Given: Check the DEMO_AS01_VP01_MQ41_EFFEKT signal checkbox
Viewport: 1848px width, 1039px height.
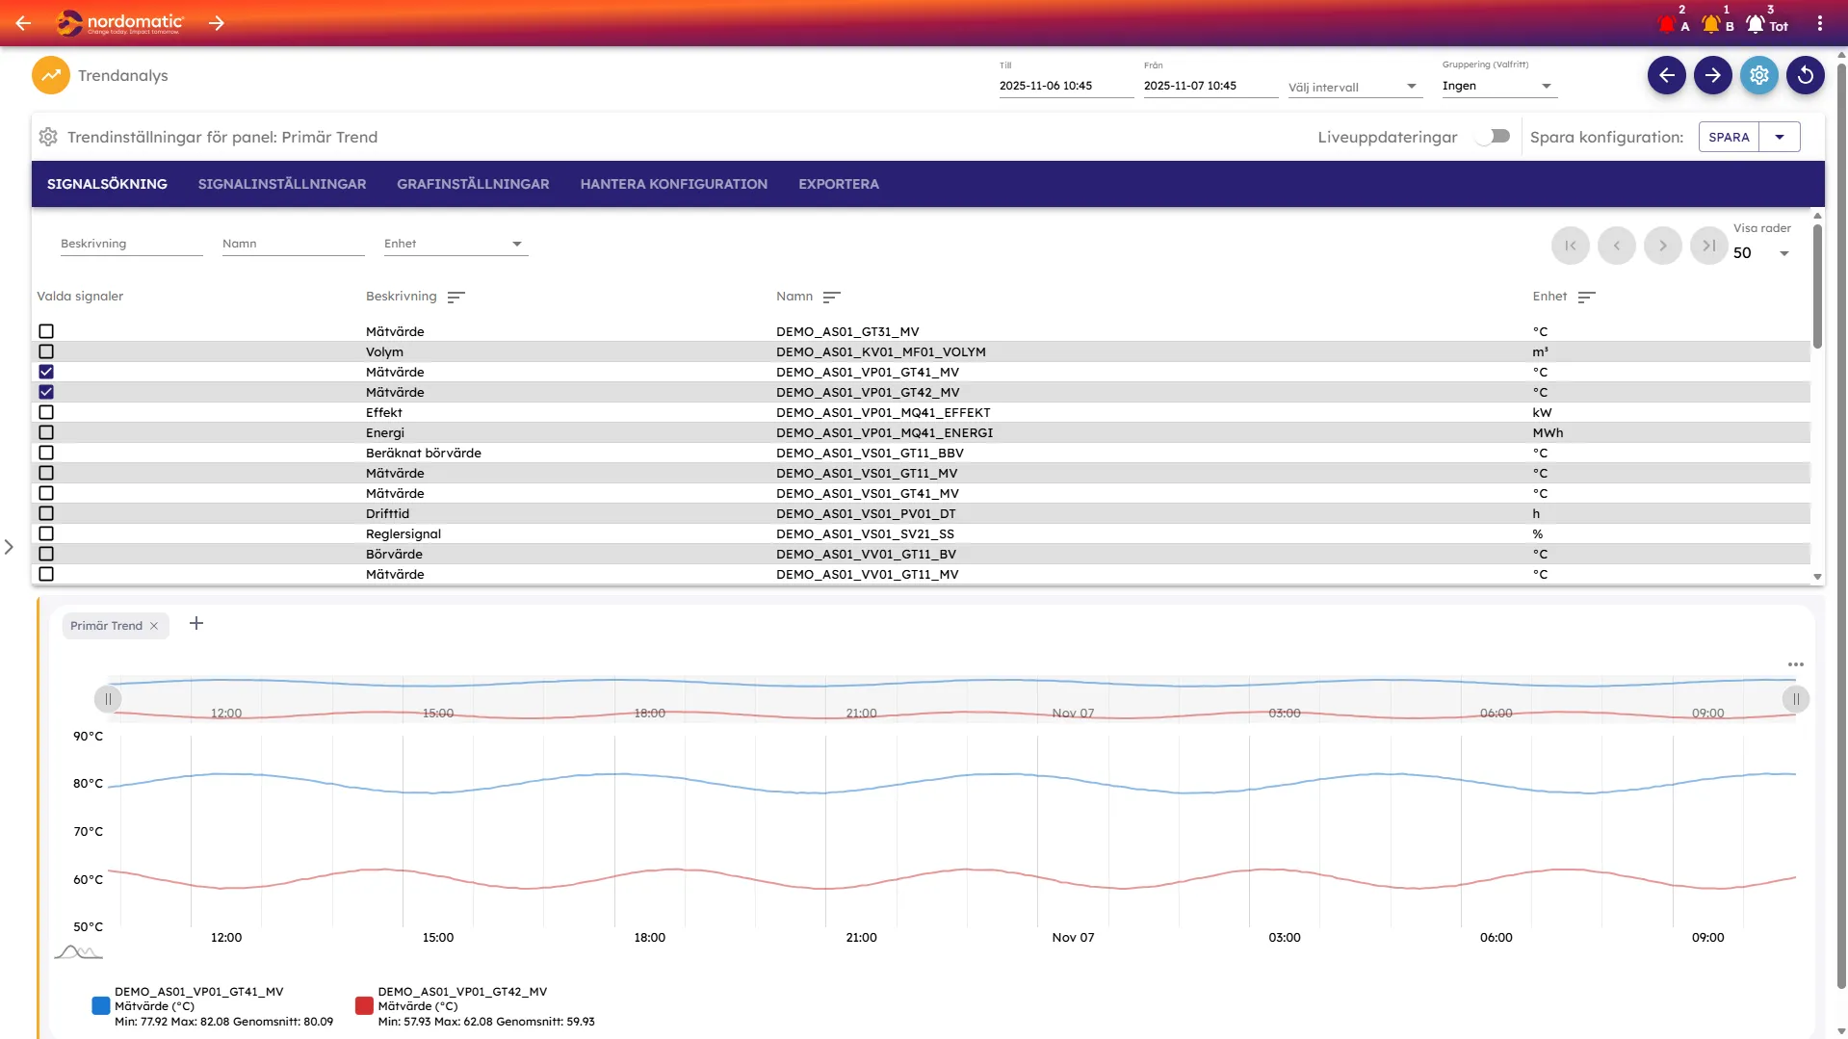Looking at the screenshot, I should point(46,412).
